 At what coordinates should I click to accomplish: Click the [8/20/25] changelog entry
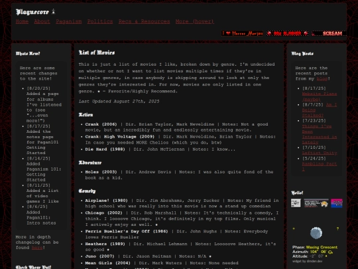(x=44, y=104)
